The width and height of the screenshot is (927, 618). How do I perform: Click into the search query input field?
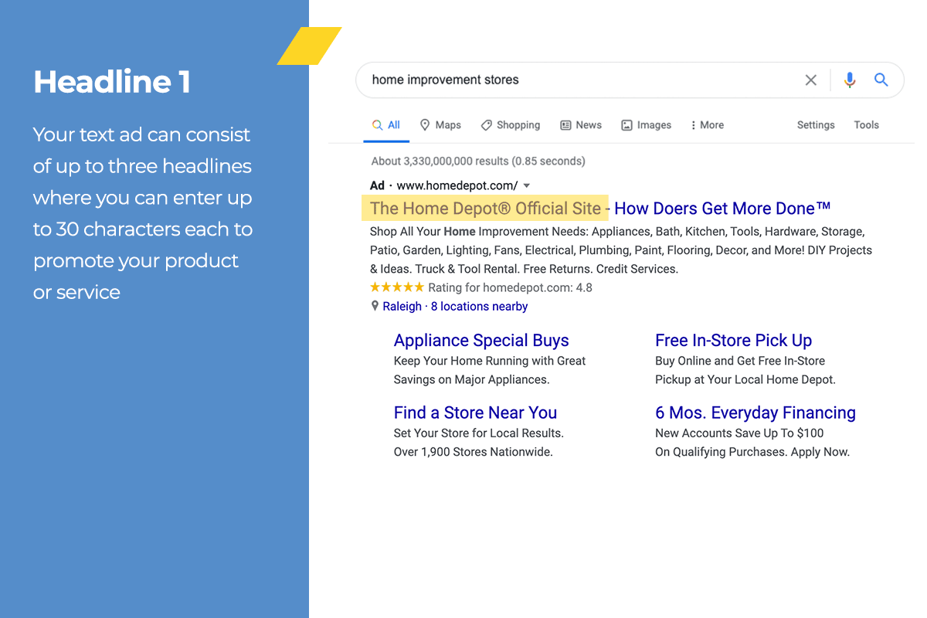point(572,80)
